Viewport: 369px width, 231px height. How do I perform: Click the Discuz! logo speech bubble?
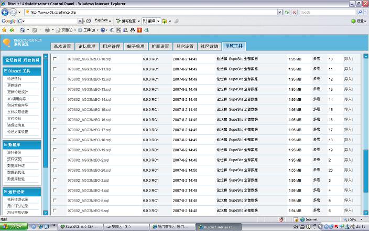[7, 43]
